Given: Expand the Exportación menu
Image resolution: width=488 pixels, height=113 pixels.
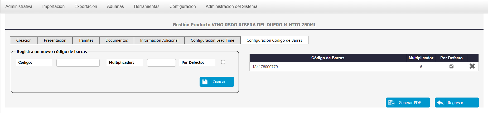Looking at the screenshot, I should pyautogui.click(x=86, y=6).
